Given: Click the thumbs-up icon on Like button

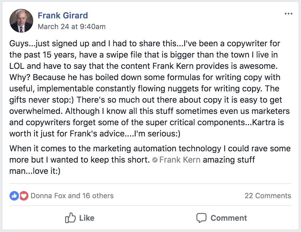Looking at the screenshot, I should click(x=70, y=218).
